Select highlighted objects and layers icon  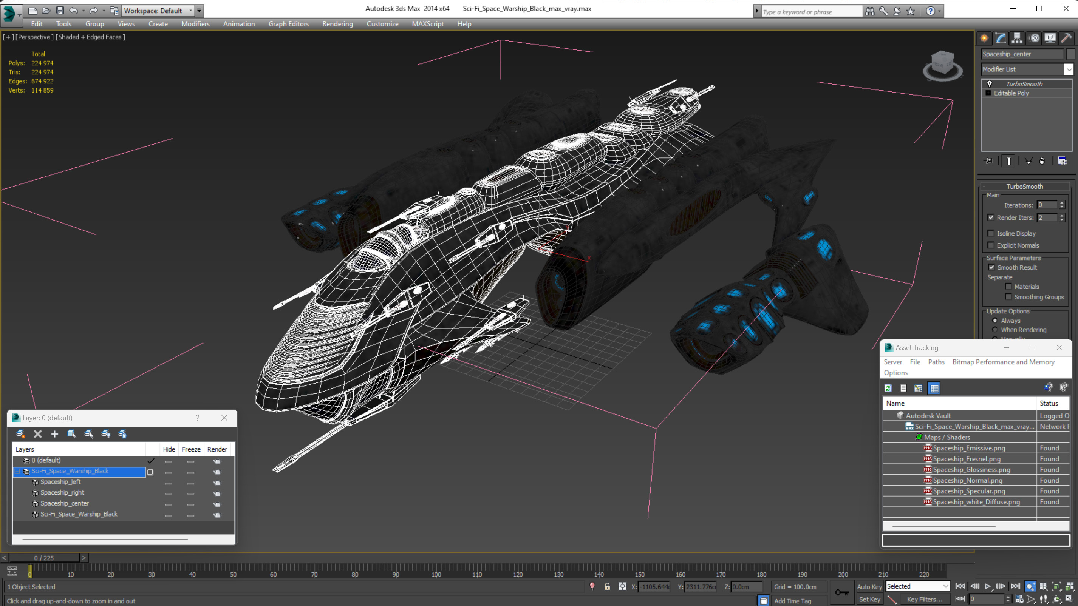pyautogui.click(x=71, y=434)
